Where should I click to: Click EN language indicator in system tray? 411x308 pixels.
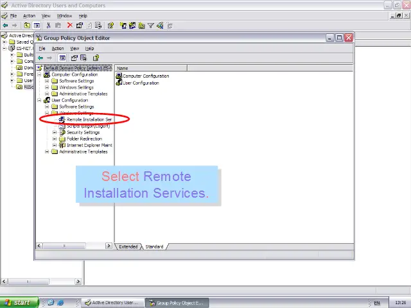point(377,303)
